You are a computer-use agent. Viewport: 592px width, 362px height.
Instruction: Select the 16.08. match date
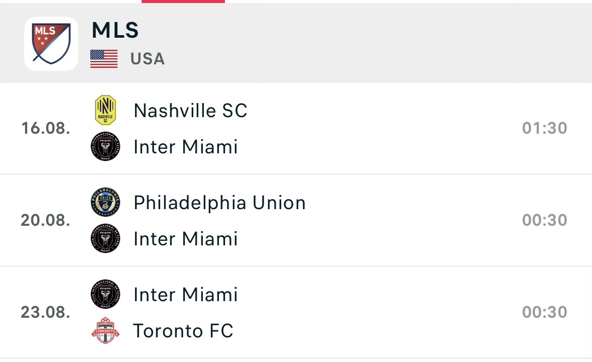click(46, 129)
